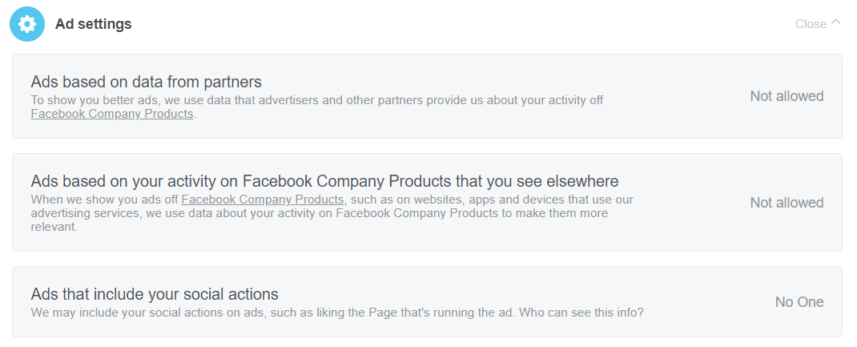The width and height of the screenshot is (857, 347).
Task: Select the "To show you better ads" description text
Action: 316,100
